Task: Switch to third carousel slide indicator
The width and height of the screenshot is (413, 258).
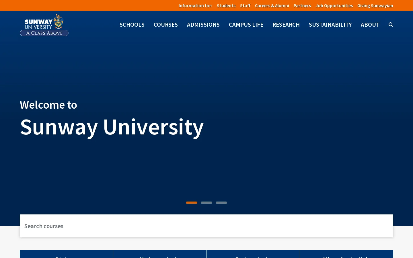Action: click(x=221, y=203)
